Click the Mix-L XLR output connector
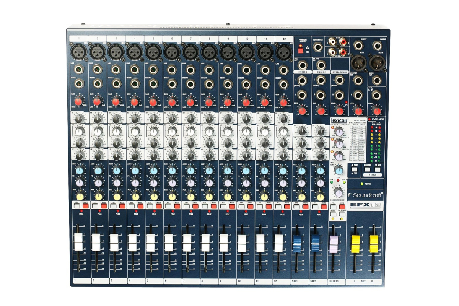The width and height of the screenshot is (459, 306). [x=358, y=61]
